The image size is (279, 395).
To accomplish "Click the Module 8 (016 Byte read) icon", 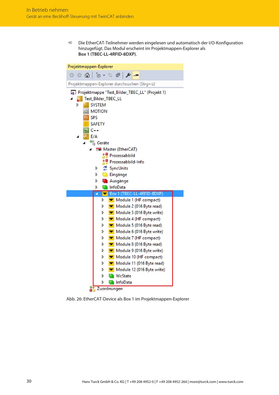I will 111,244.
